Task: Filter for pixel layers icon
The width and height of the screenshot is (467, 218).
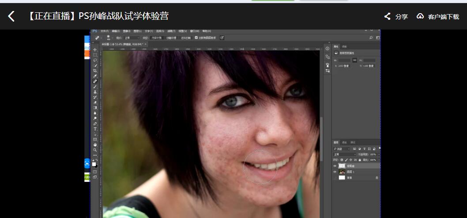Action: [354, 149]
